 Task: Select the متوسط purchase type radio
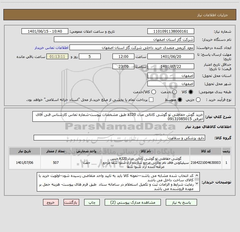(180, 100)
